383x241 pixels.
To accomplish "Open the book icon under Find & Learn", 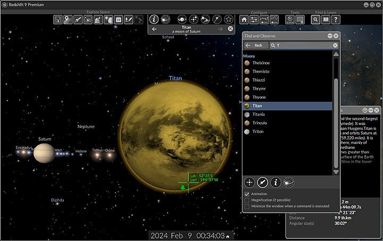I will coord(326,20).
